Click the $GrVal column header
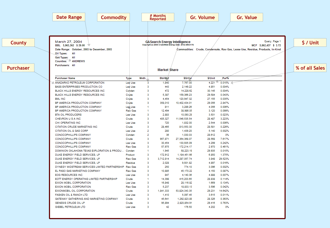 (187, 78)
